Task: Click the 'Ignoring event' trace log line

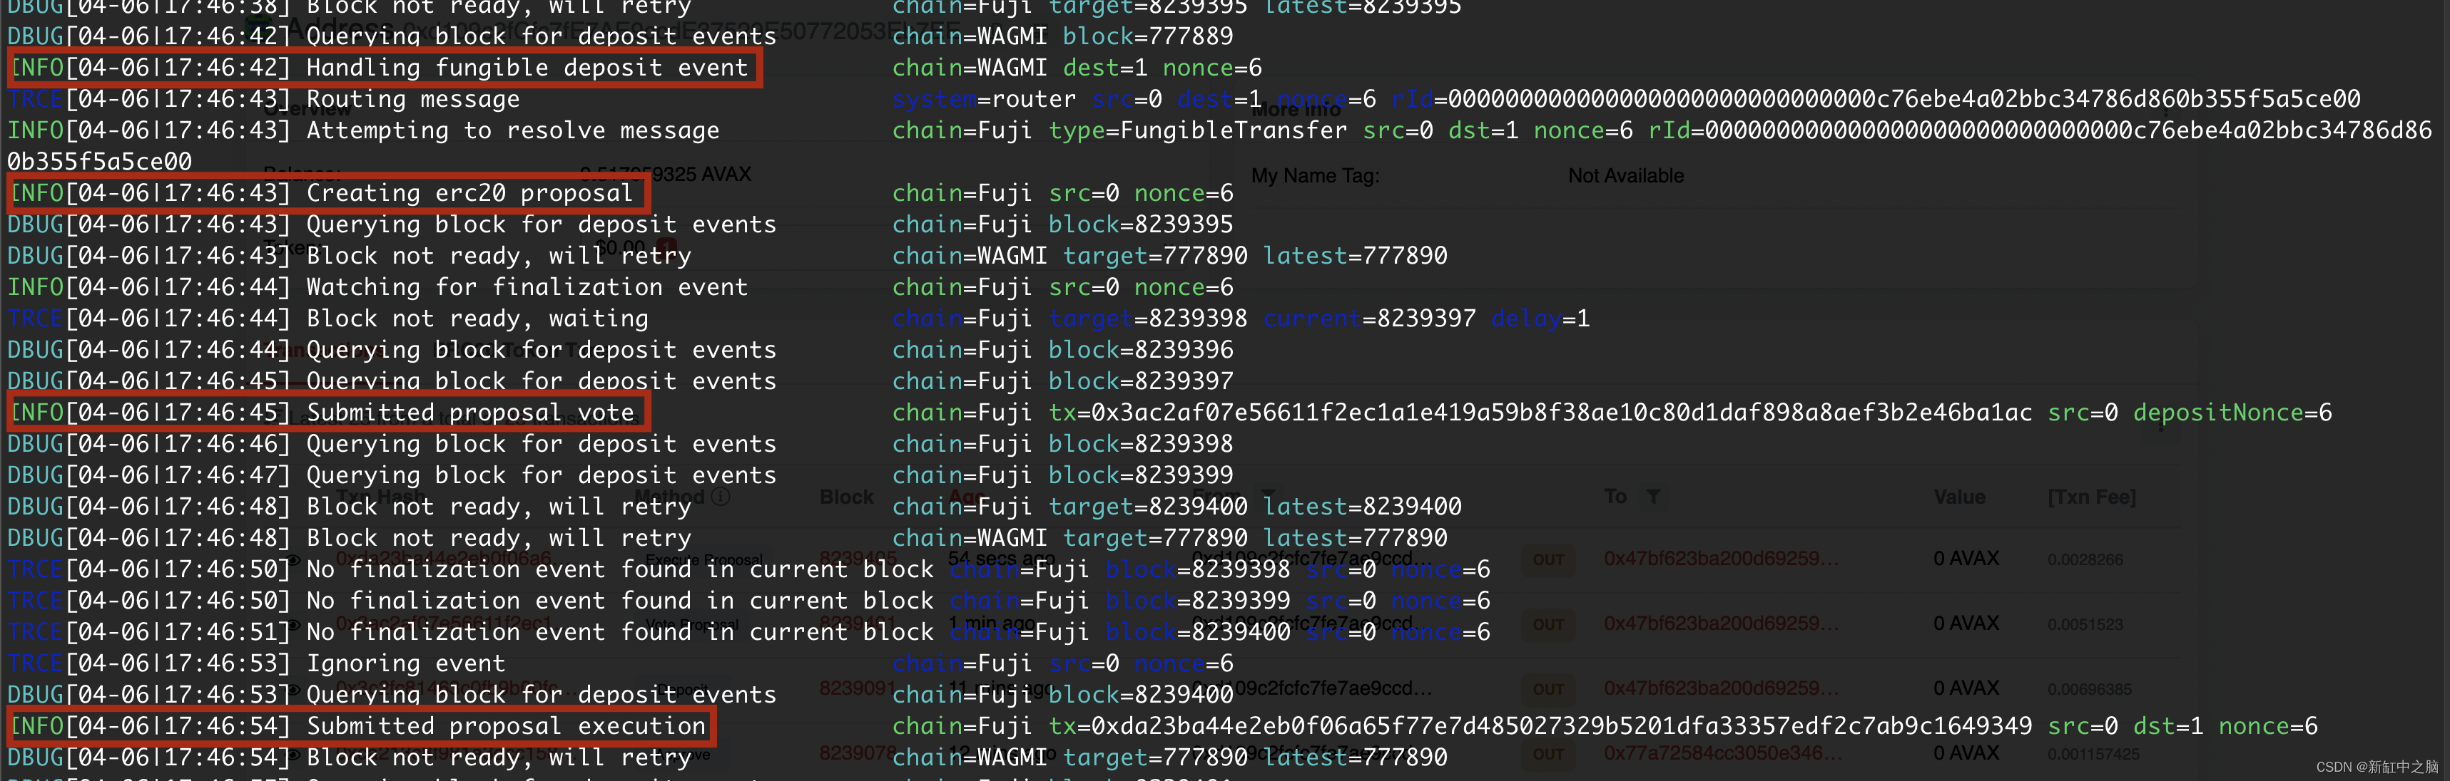Action: pos(405,663)
